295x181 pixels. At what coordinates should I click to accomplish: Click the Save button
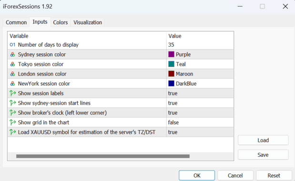263,155
